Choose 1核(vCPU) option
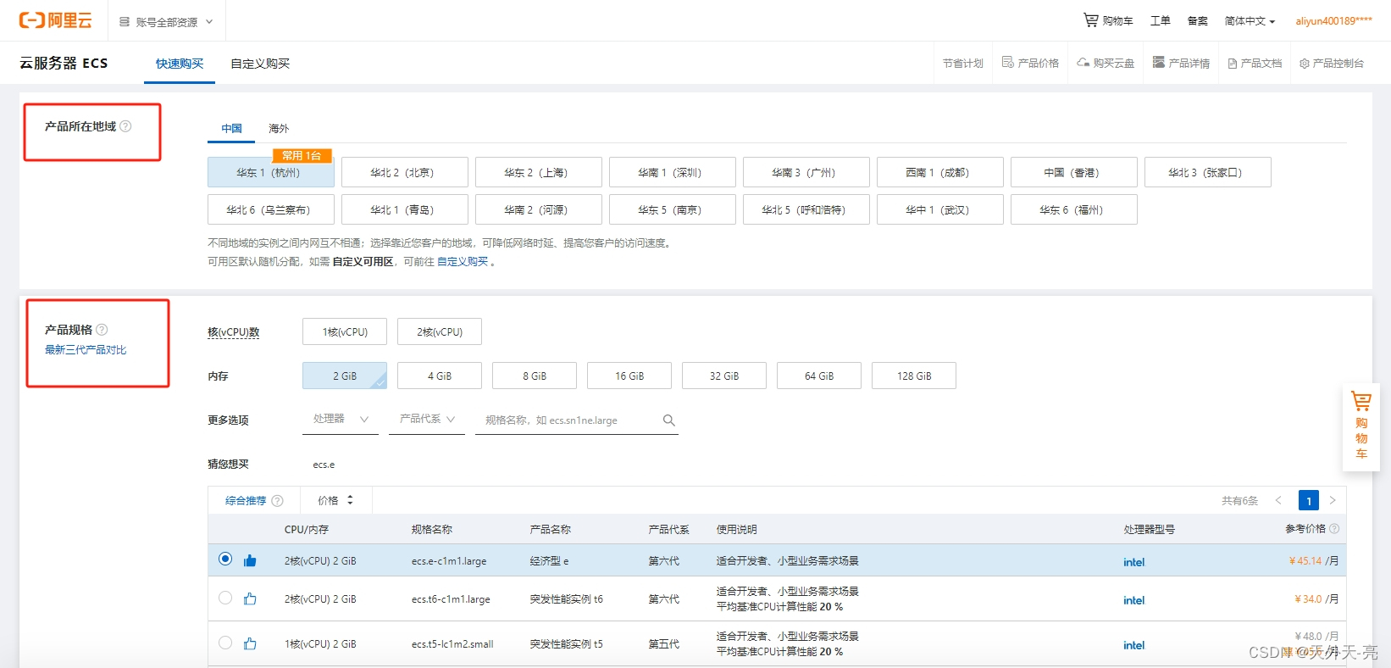This screenshot has height=668, width=1391. [345, 331]
